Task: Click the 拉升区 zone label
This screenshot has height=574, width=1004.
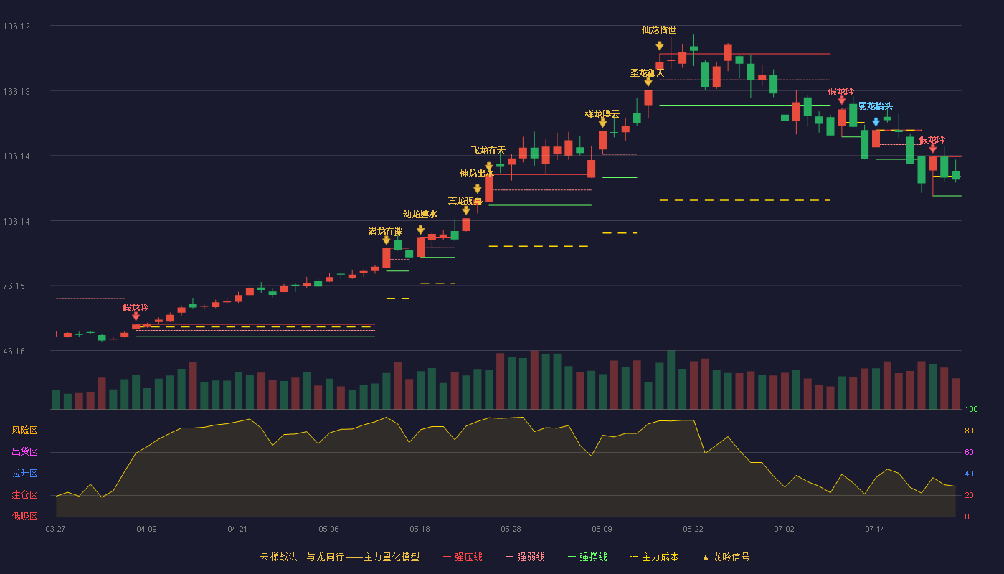Action: [x=24, y=474]
